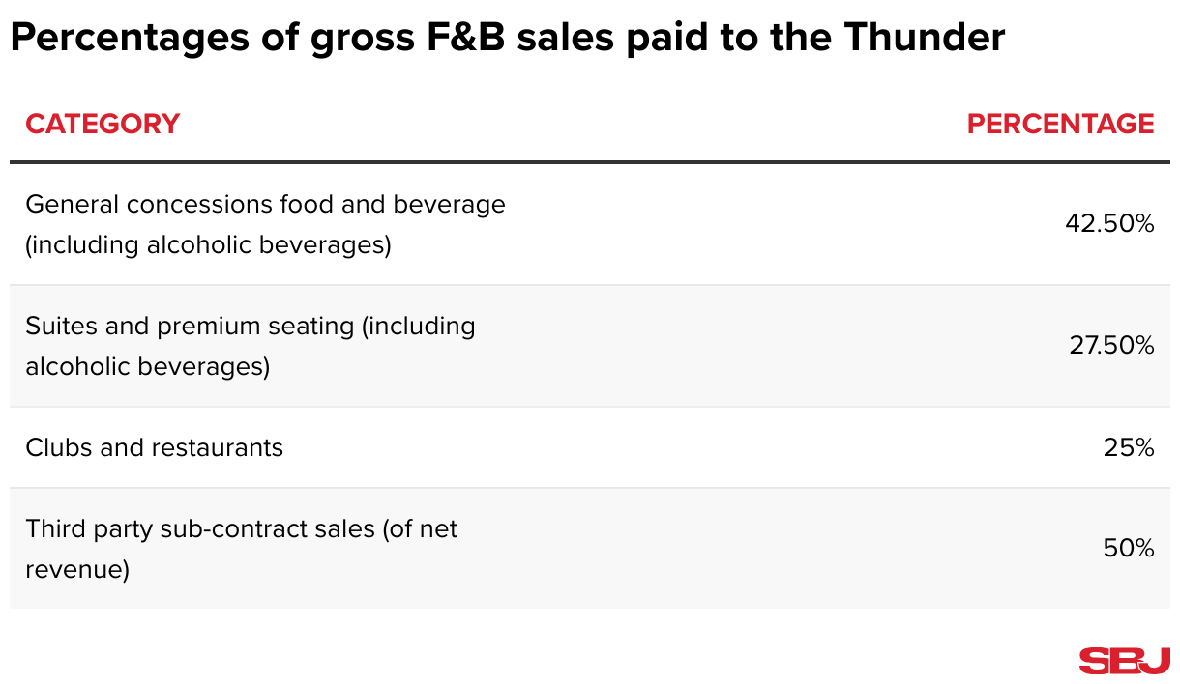The height and width of the screenshot is (684, 1180).
Task: Click the 50% percentage value
Action: click(x=1129, y=549)
